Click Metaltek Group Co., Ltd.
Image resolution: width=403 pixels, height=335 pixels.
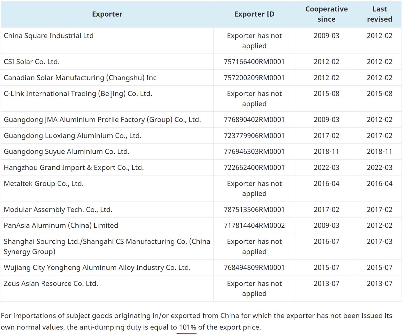tap(44, 184)
